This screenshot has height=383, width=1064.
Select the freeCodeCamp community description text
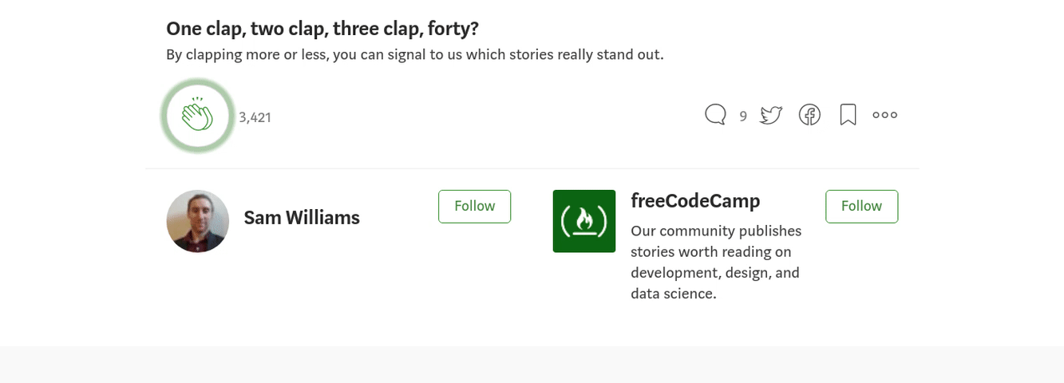click(x=716, y=262)
